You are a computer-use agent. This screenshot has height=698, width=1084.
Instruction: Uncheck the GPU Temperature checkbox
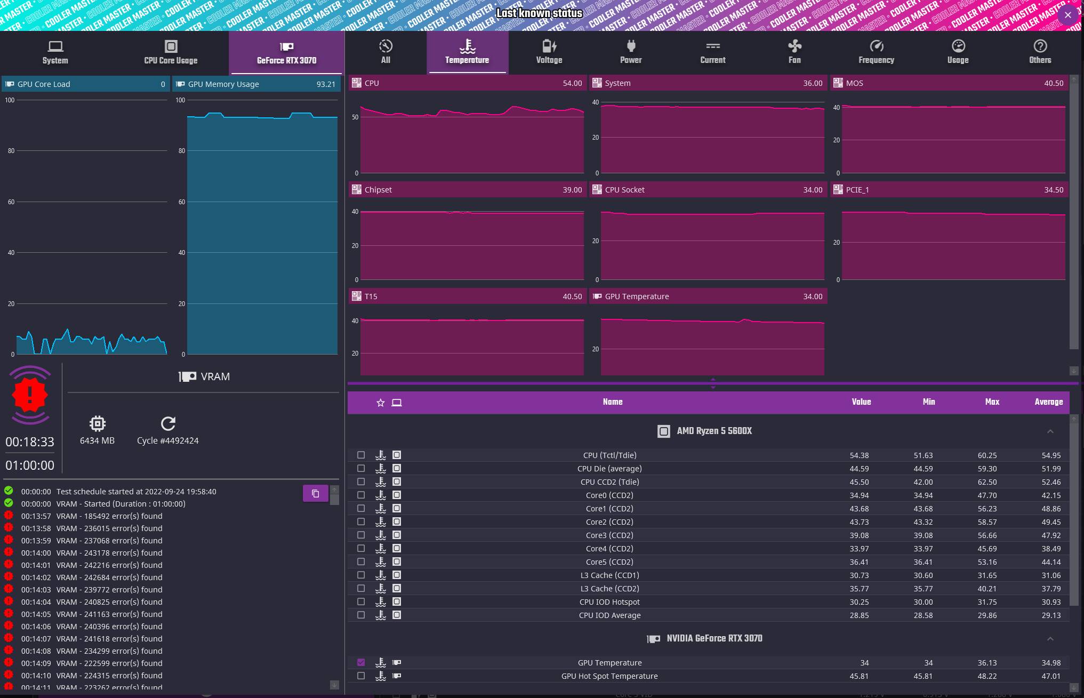(361, 662)
